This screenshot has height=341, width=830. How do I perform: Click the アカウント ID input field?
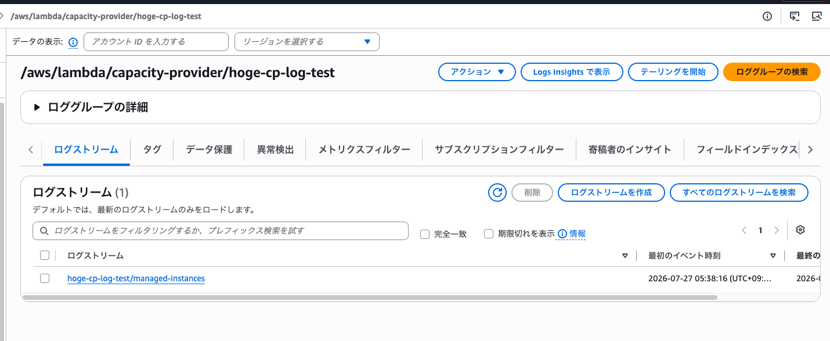click(x=156, y=42)
